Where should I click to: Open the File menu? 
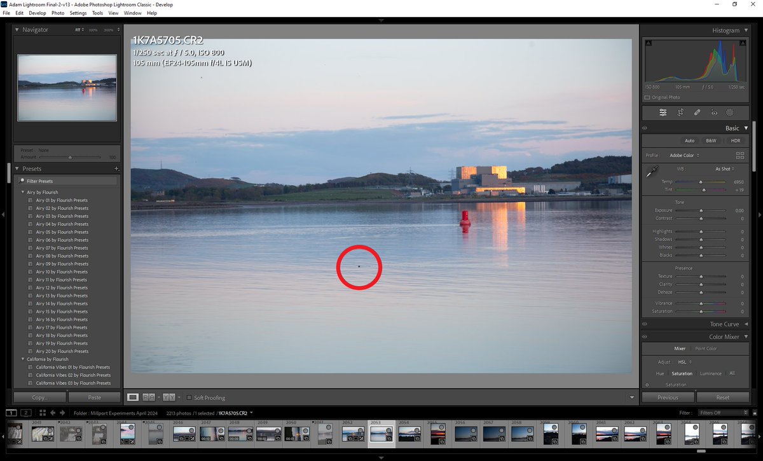[6, 13]
